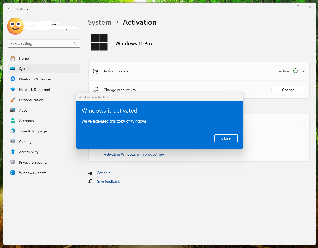Select System in the sidebar

[24, 69]
